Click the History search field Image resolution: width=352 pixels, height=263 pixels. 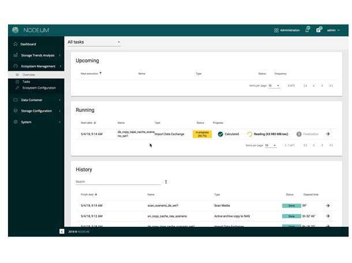click(x=118, y=182)
